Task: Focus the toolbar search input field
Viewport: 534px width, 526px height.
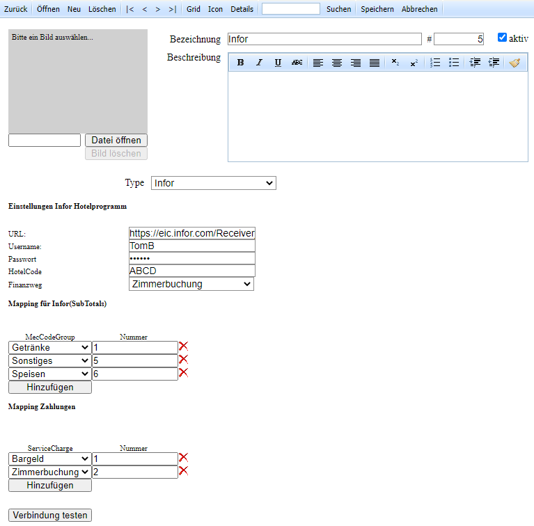Action: point(291,9)
